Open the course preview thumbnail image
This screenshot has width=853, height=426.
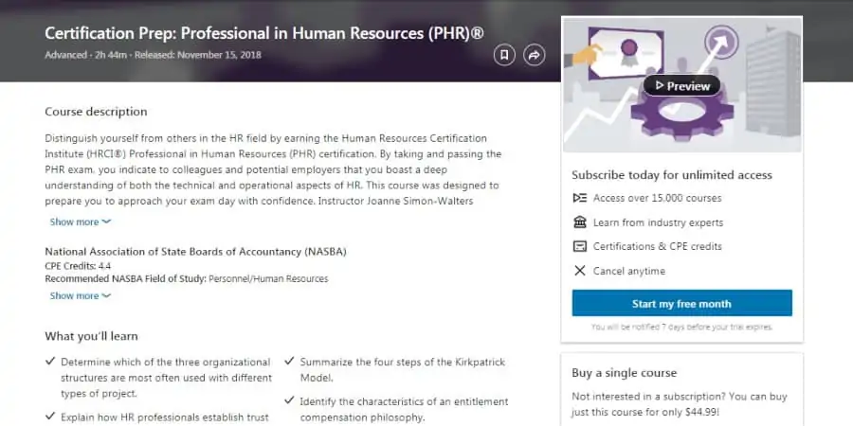(x=681, y=84)
